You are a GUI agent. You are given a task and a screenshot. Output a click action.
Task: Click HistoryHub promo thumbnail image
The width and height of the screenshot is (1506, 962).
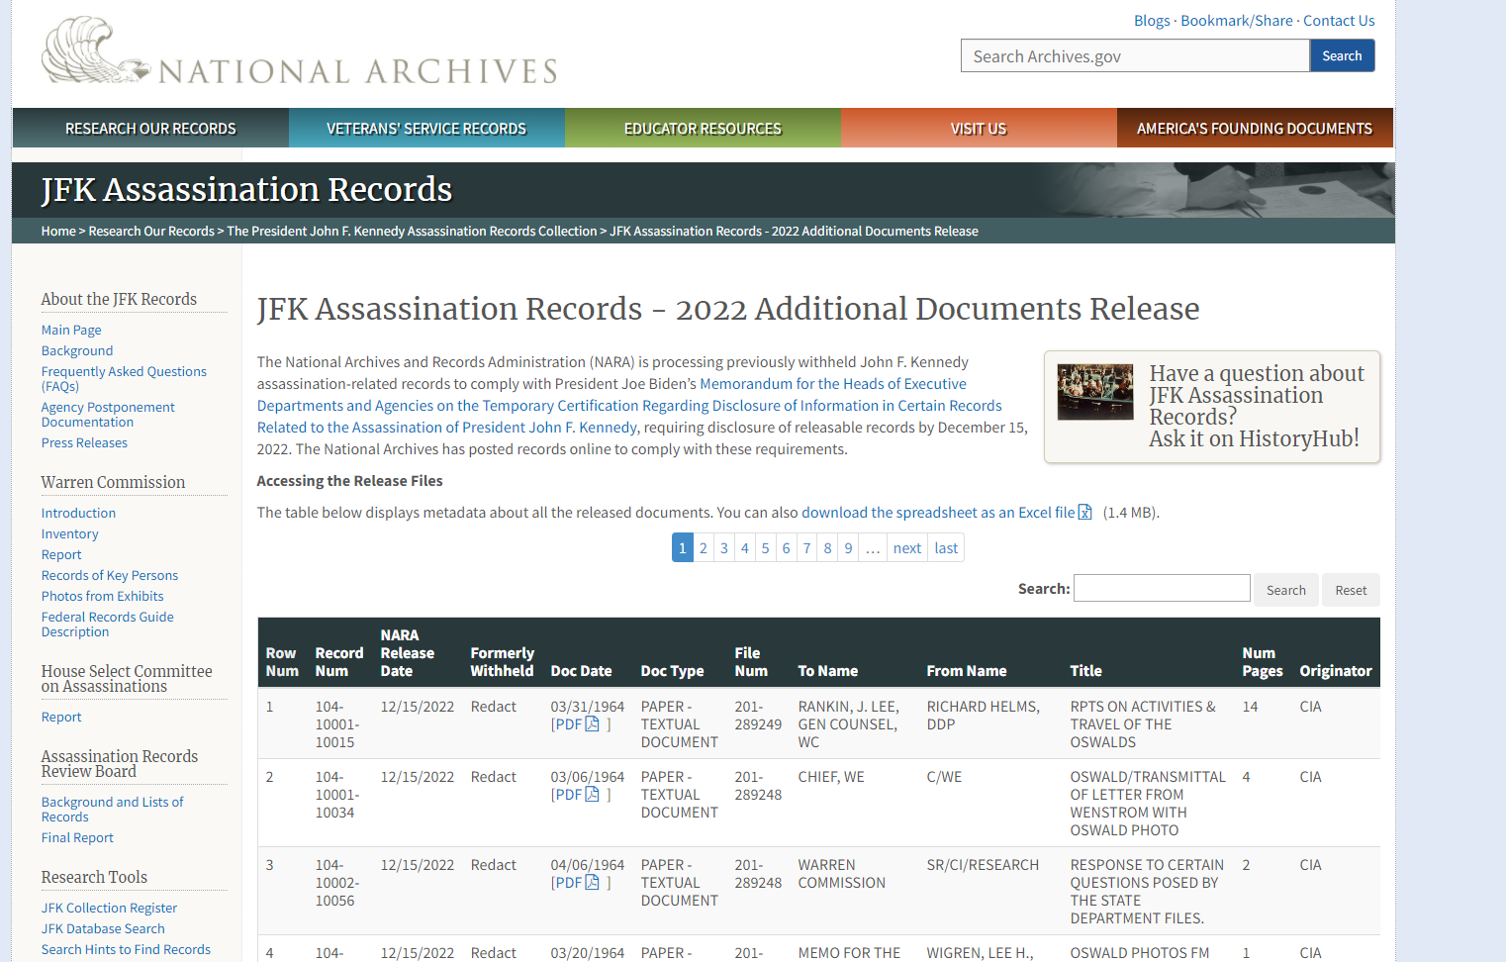tap(1095, 392)
